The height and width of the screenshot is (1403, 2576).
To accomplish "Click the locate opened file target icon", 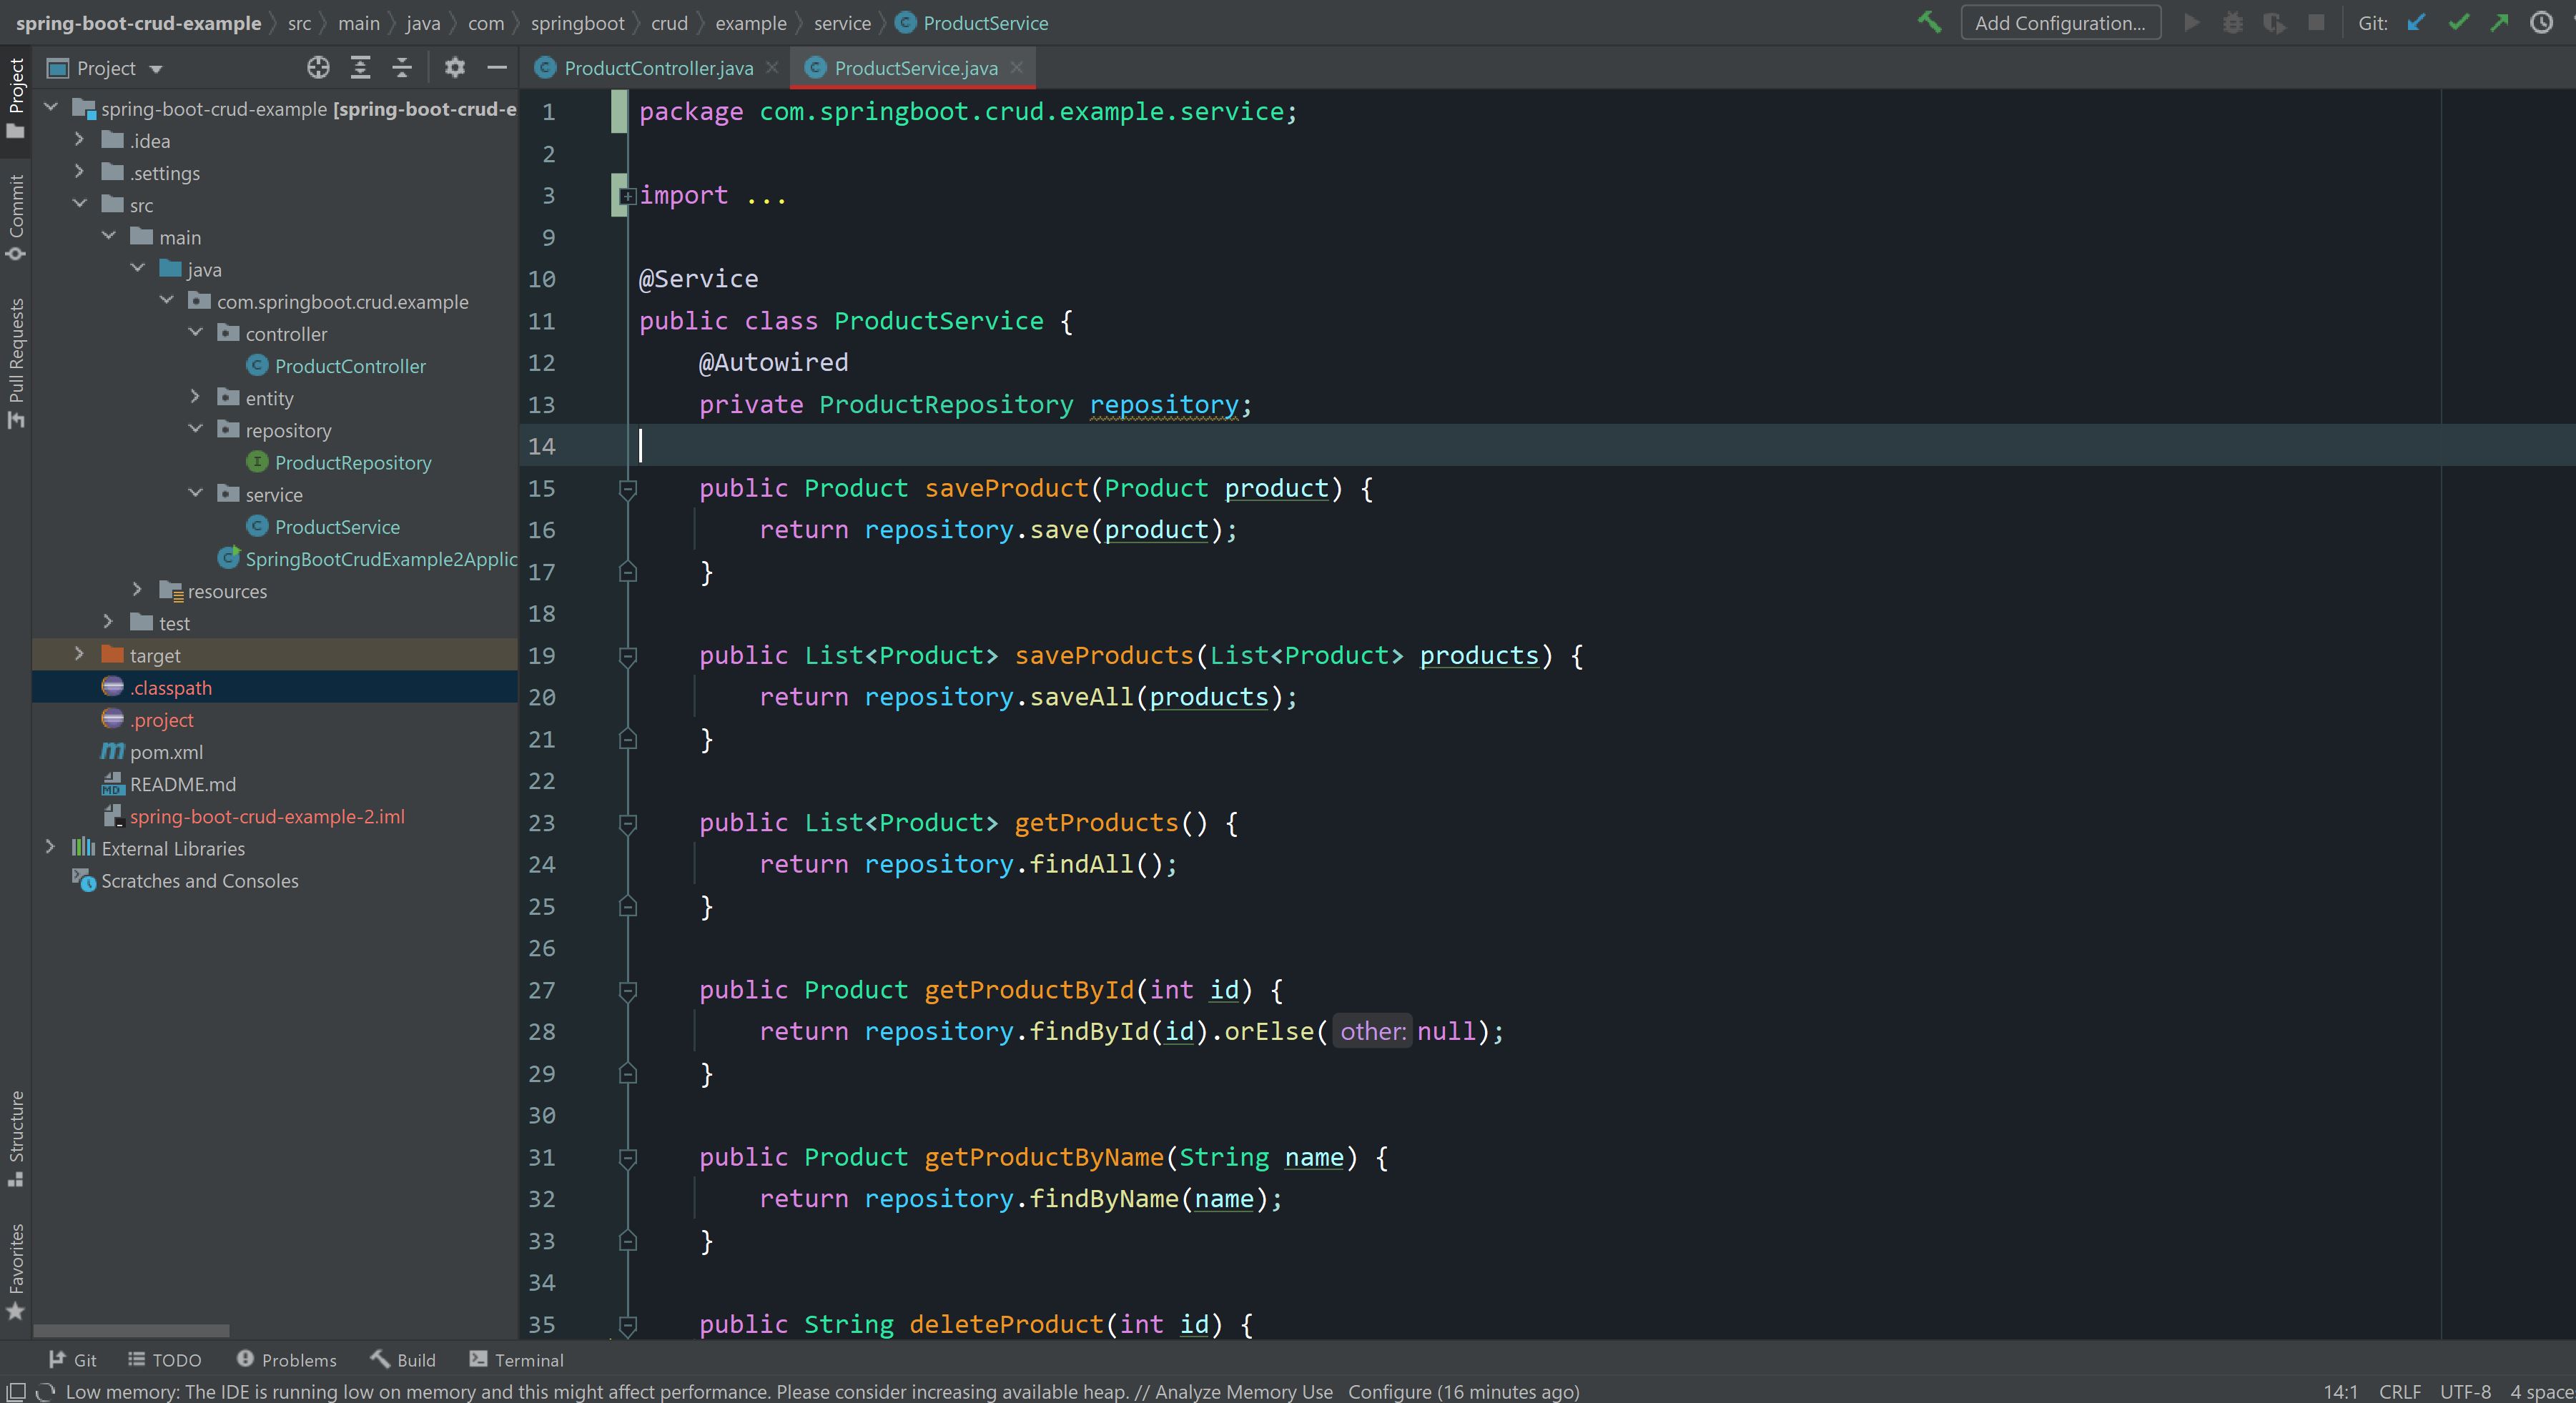I will coord(318,67).
